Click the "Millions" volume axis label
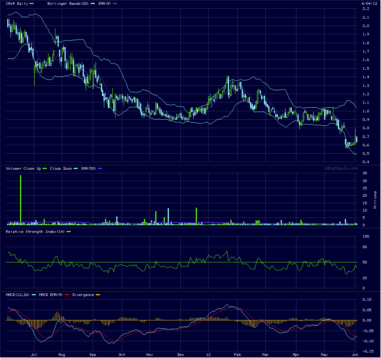This screenshot has width=381, height=358. click(x=375, y=200)
